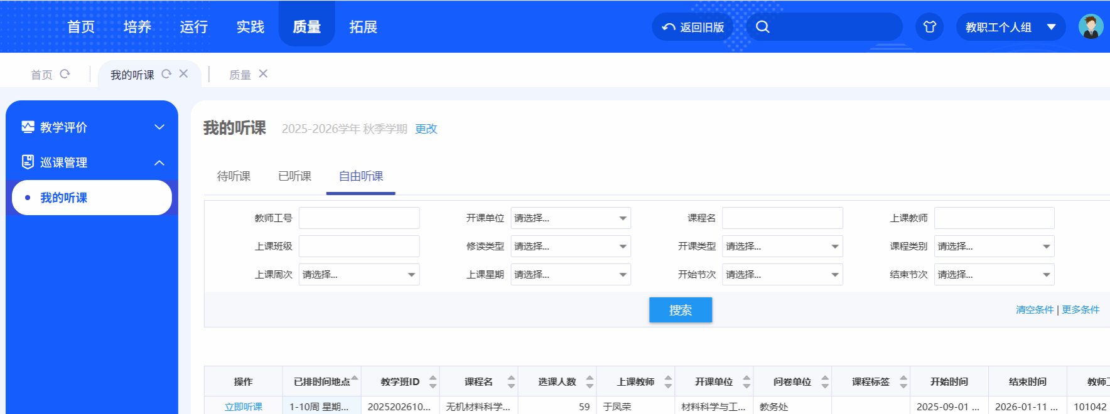This screenshot has height=414, width=1110.
Task: Click the search magnifier icon in header
Action: click(x=762, y=27)
